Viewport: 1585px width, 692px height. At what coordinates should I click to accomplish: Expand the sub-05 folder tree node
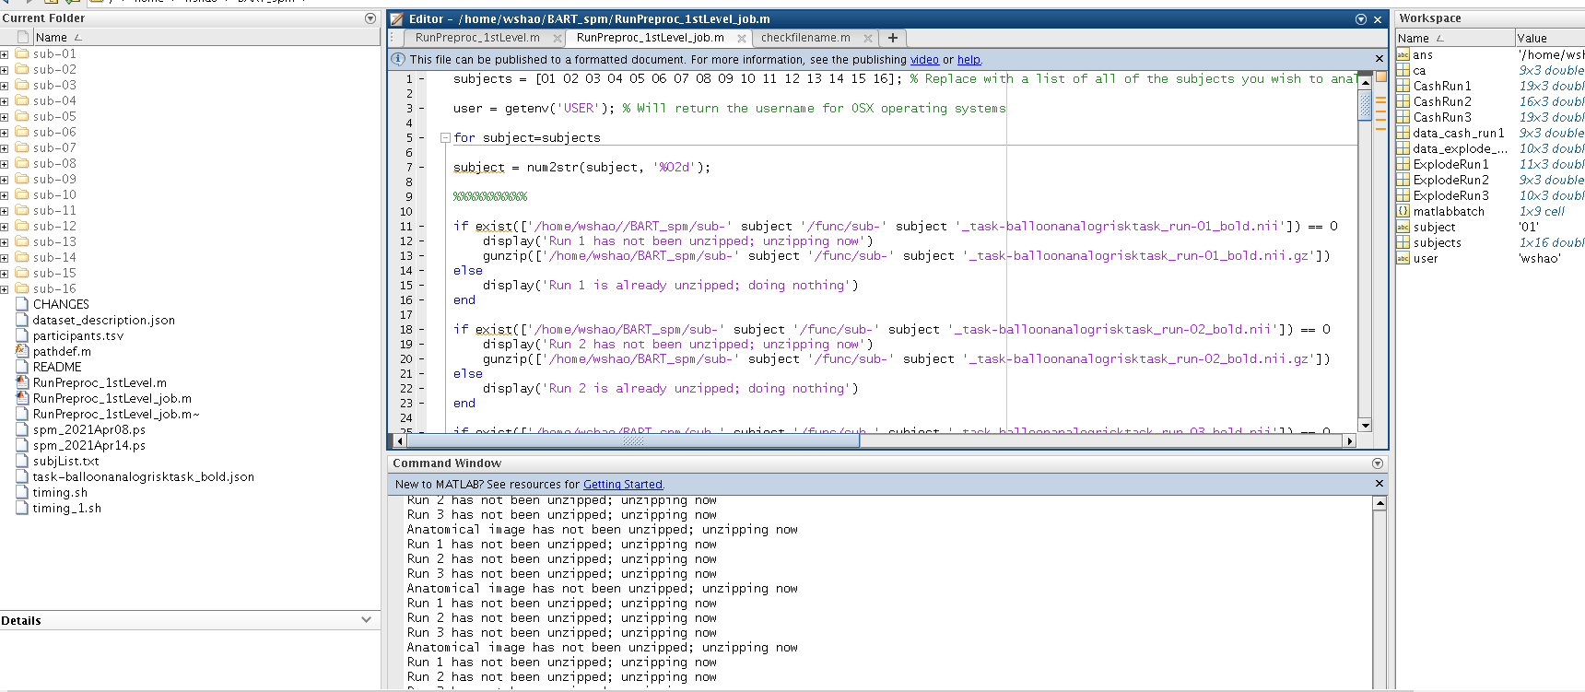[x=5, y=117]
